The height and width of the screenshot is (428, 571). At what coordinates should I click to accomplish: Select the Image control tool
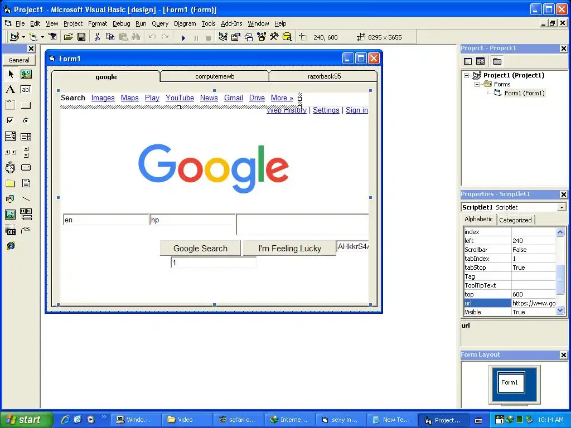click(11, 215)
